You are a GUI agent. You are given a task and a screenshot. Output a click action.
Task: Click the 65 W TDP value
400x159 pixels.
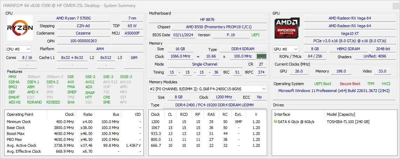tap(132, 26)
